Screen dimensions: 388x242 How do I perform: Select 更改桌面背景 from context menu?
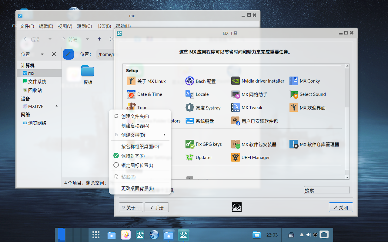click(x=137, y=188)
